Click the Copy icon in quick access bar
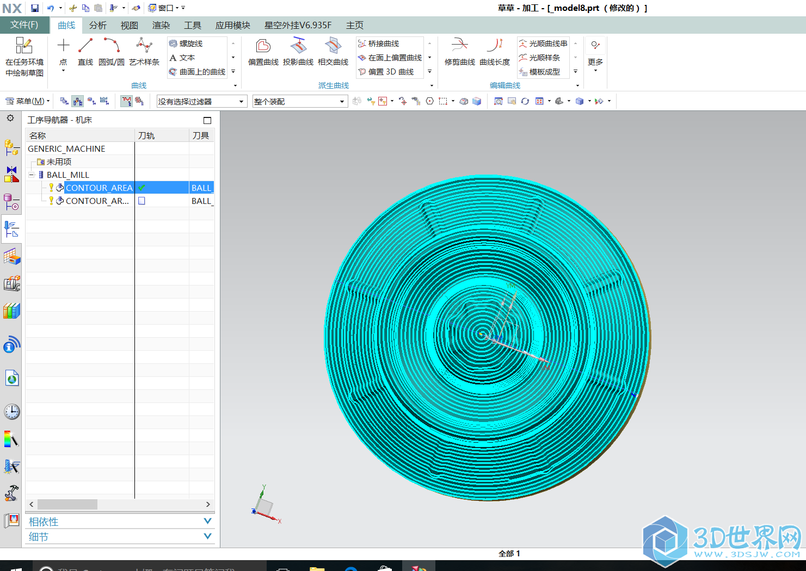 tap(85, 8)
